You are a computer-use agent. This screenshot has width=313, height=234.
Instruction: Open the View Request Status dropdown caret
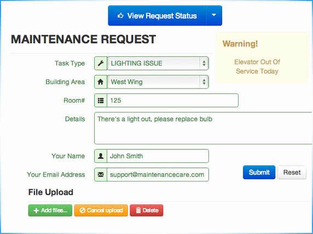(214, 15)
